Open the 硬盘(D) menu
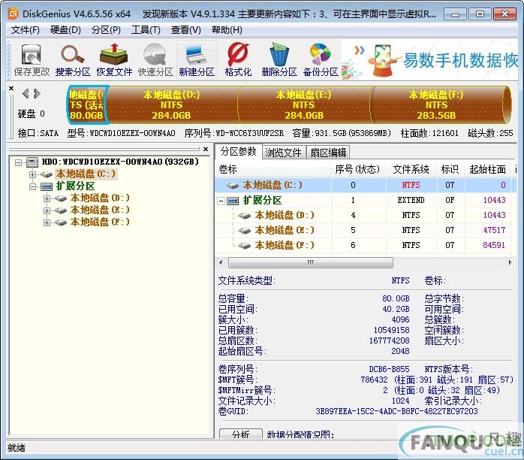The width and height of the screenshot is (524, 460). pos(65,30)
